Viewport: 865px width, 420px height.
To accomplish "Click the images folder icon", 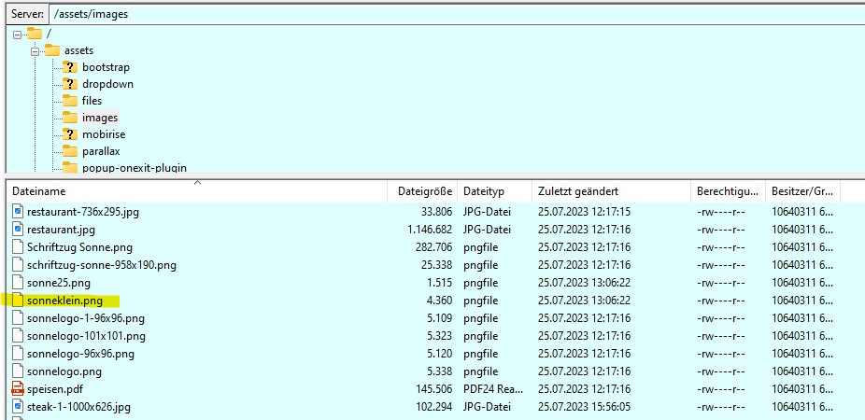I will pyautogui.click(x=69, y=118).
